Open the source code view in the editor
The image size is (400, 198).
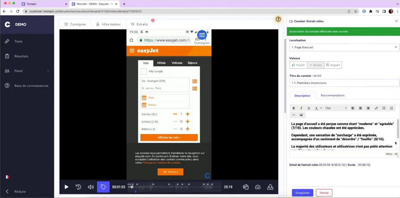294,115
